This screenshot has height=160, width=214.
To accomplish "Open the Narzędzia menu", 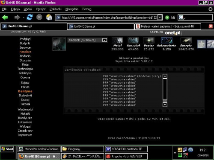I will coord(72,9).
